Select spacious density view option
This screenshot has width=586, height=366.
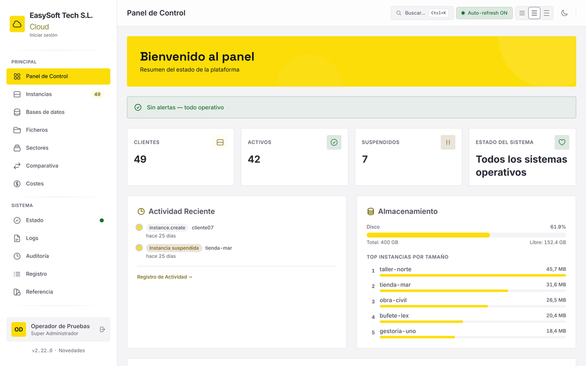(x=546, y=13)
